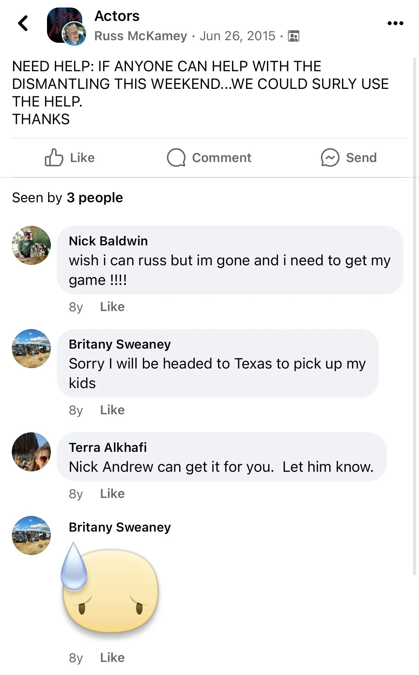Open Terra Alkhafi's name link
The height and width of the screenshot is (675, 419).
108,448
